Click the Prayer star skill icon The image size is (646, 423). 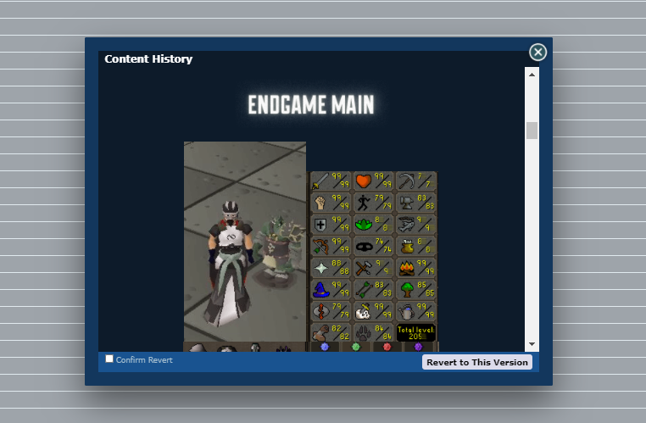coord(320,268)
